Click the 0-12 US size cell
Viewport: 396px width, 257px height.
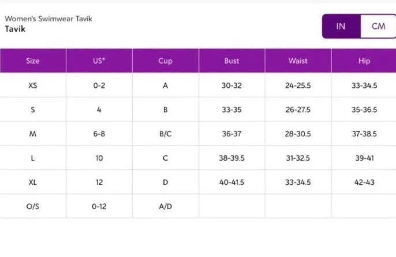(99, 207)
